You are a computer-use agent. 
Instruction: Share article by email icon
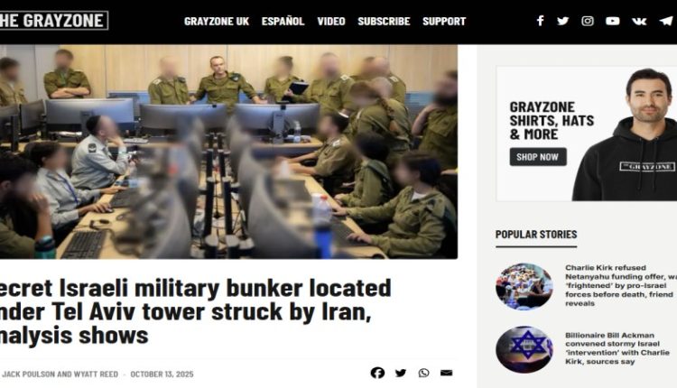447,373
